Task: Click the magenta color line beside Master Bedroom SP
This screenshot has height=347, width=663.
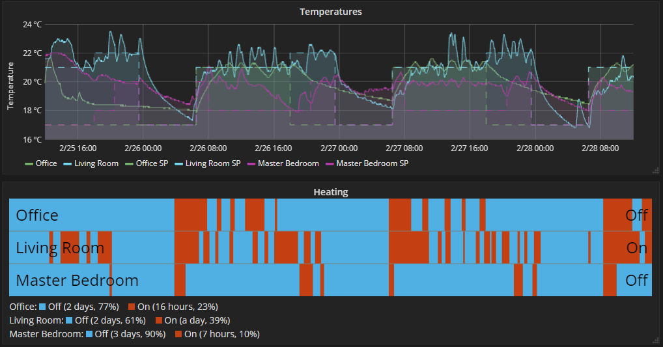Action: coord(330,163)
